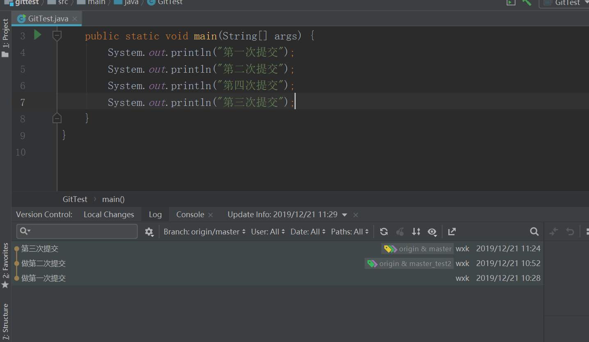Image resolution: width=589 pixels, height=342 pixels.
Task: Place cursor on line 6 第四次提交 string
Action: (251, 85)
